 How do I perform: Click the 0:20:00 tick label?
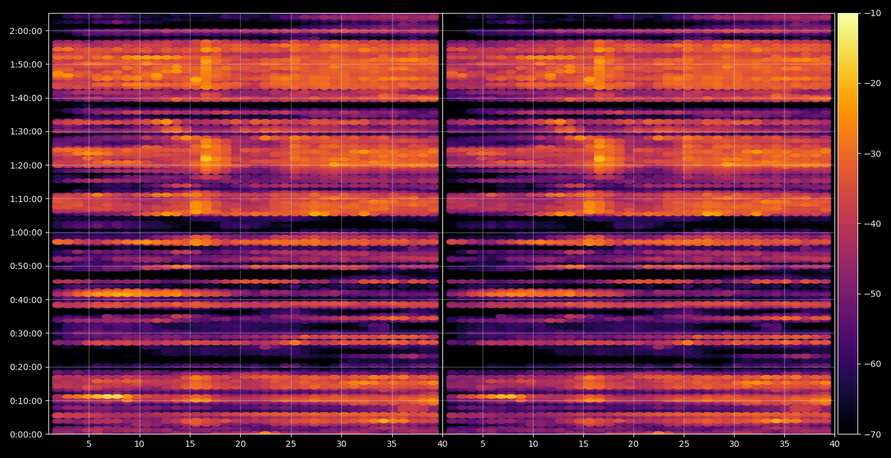tap(26, 367)
